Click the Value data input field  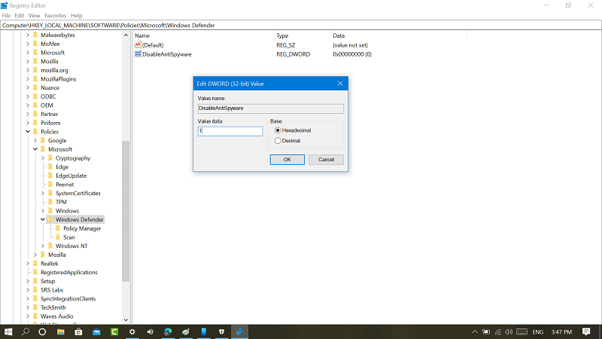pos(230,131)
